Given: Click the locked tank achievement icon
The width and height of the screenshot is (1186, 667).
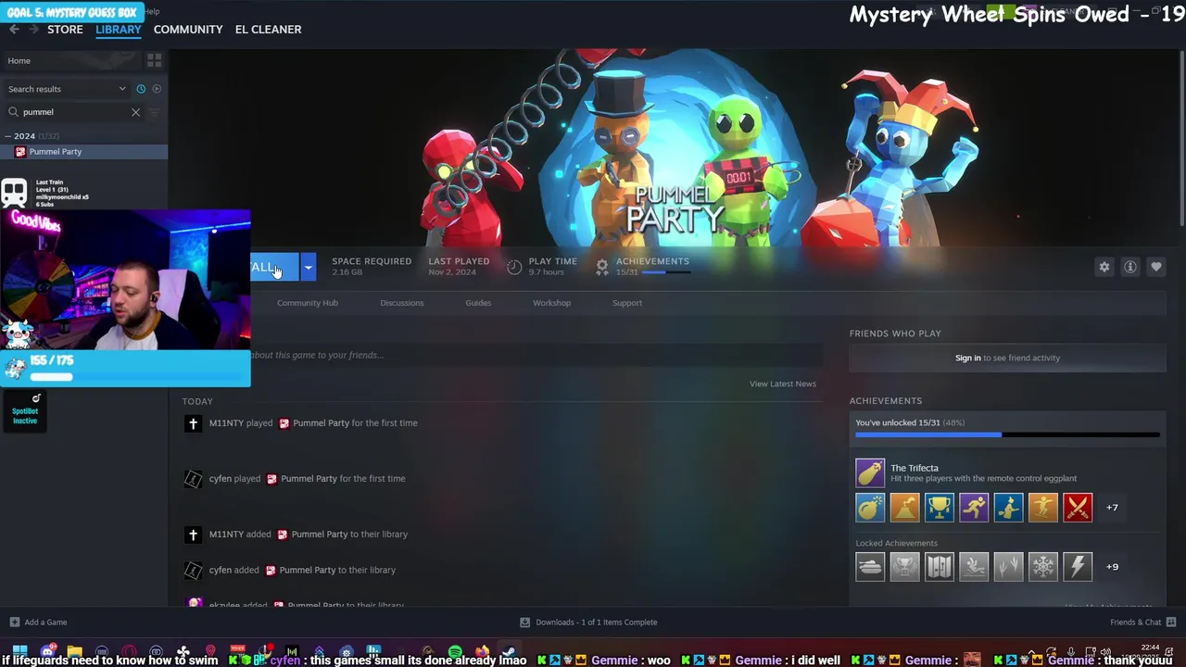Looking at the screenshot, I should click(870, 567).
